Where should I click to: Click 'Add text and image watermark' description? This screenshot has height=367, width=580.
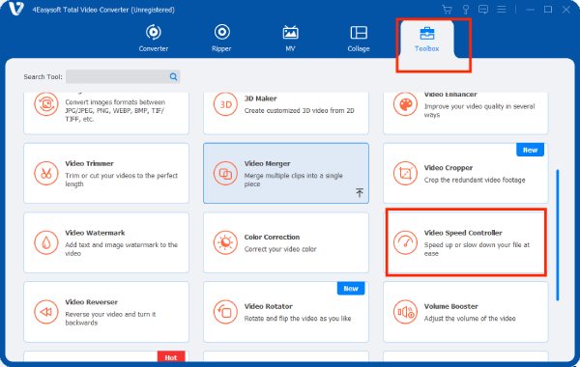click(122, 249)
